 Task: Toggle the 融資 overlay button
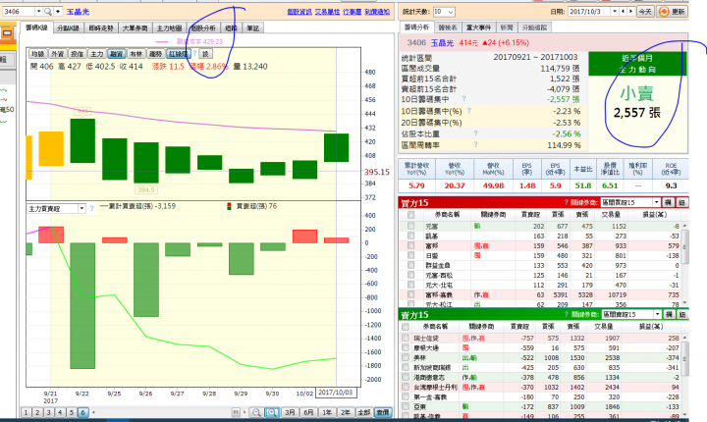tap(116, 54)
